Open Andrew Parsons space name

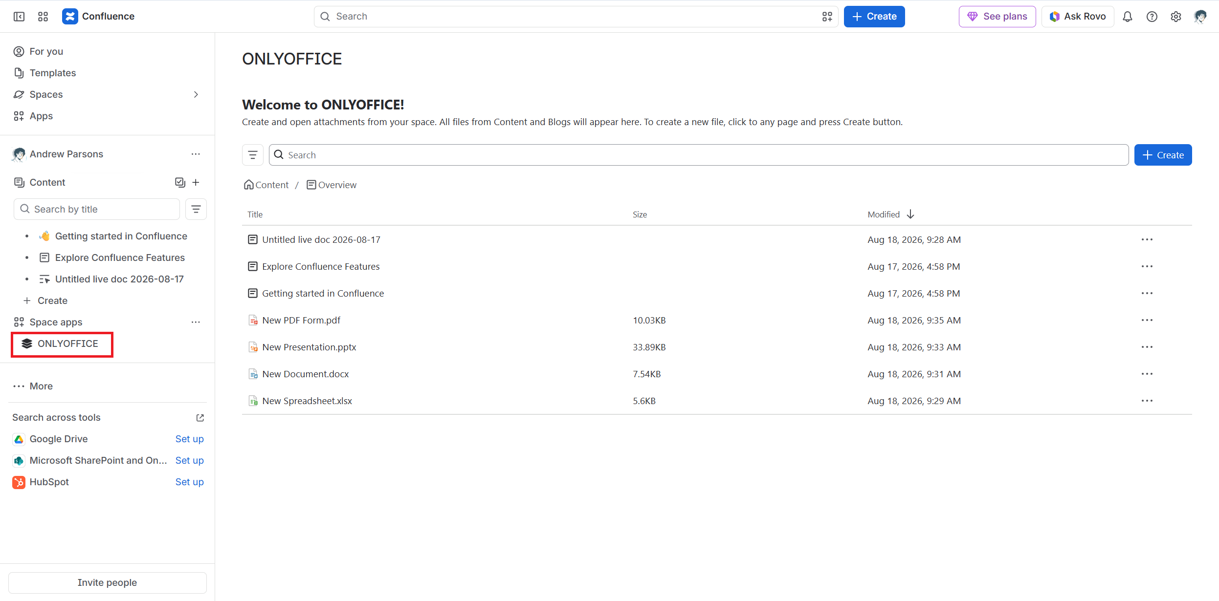(66, 154)
